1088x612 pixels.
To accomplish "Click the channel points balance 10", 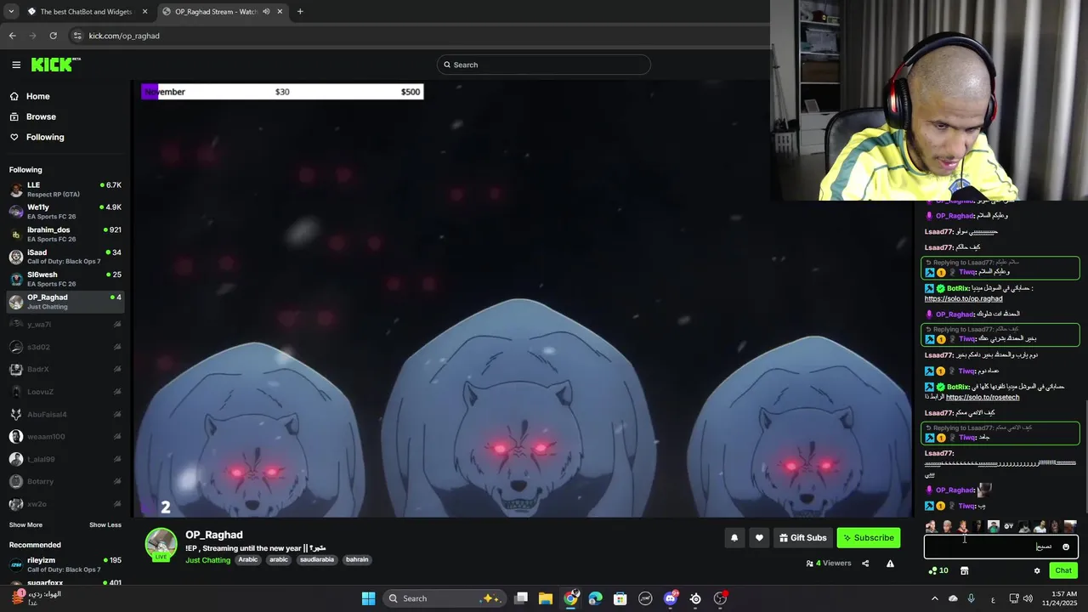I will click(938, 570).
